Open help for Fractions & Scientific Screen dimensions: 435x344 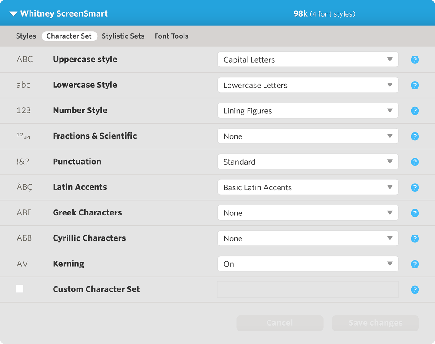pyautogui.click(x=415, y=136)
